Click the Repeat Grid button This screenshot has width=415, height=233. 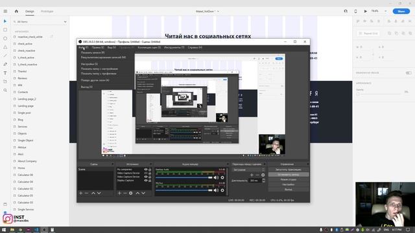(368, 34)
